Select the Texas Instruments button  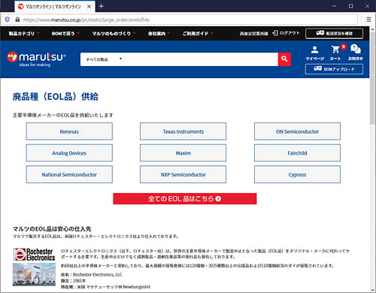[x=183, y=131]
